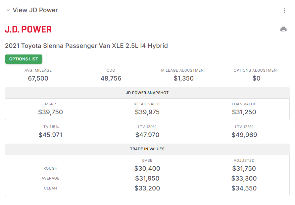This screenshot has width=295, height=205.
Task: Select the 2021 Toyota Sienna vehicle title
Action: tap(86, 46)
